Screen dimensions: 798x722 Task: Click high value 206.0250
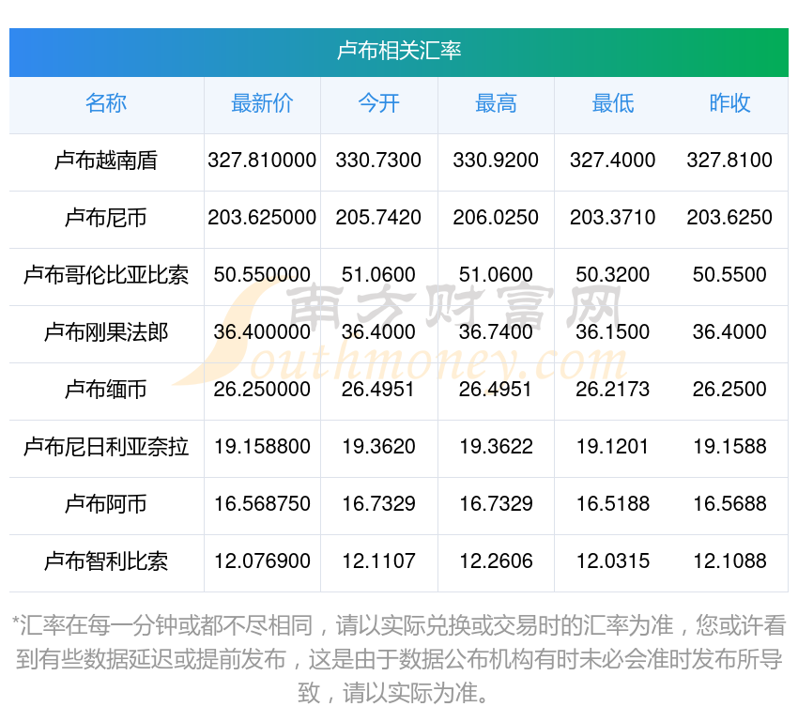pyautogui.click(x=496, y=218)
